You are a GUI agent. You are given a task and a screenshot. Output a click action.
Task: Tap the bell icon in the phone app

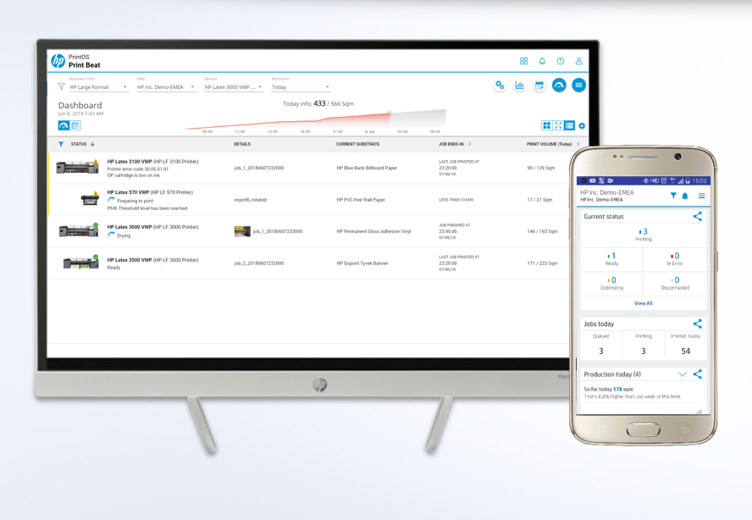(685, 196)
